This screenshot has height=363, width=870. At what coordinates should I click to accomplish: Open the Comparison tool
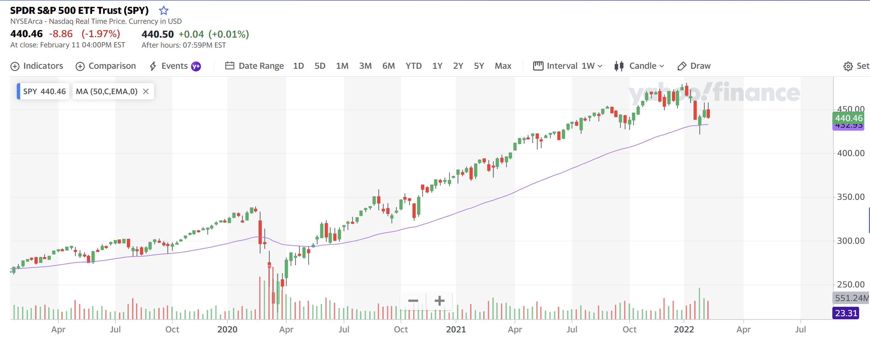[106, 66]
